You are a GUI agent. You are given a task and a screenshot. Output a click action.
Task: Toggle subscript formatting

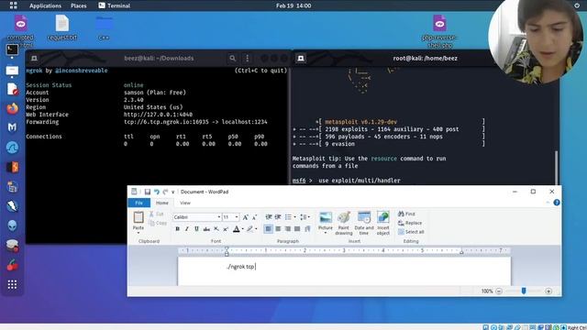click(x=216, y=228)
